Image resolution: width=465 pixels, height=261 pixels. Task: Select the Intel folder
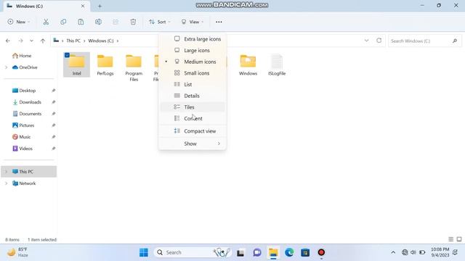[76, 65]
